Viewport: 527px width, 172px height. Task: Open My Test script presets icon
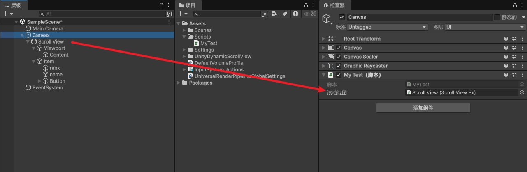point(514,75)
